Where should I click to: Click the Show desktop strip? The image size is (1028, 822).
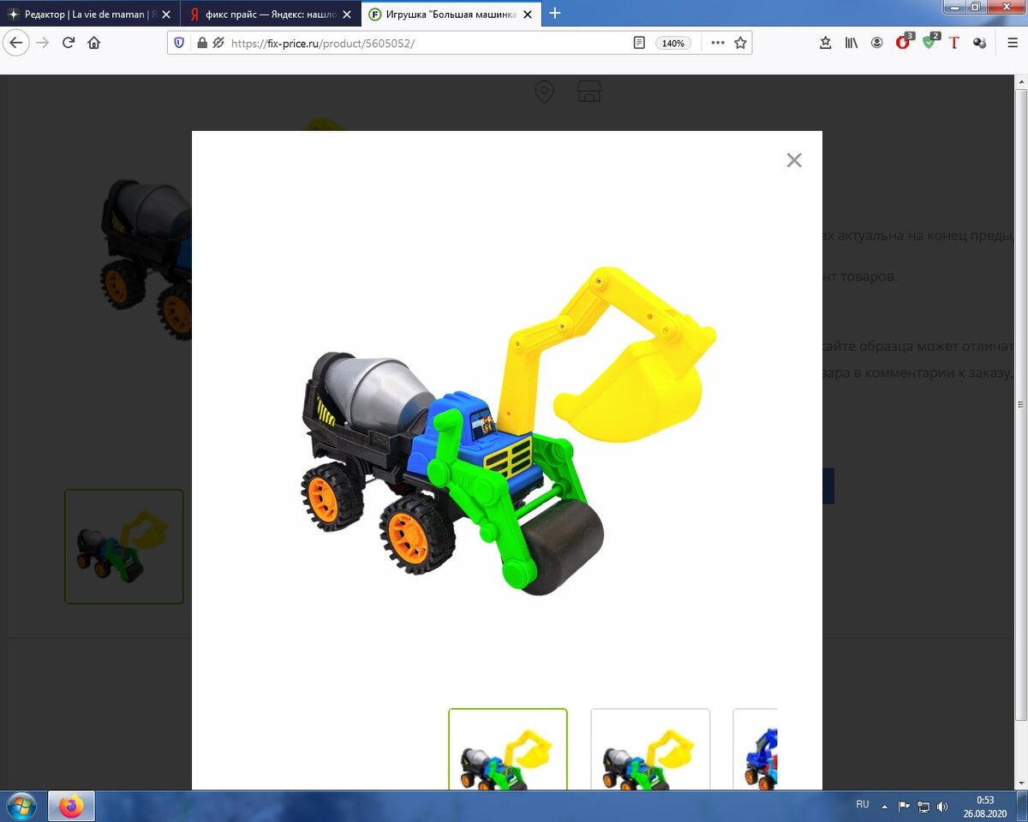(1021, 806)
